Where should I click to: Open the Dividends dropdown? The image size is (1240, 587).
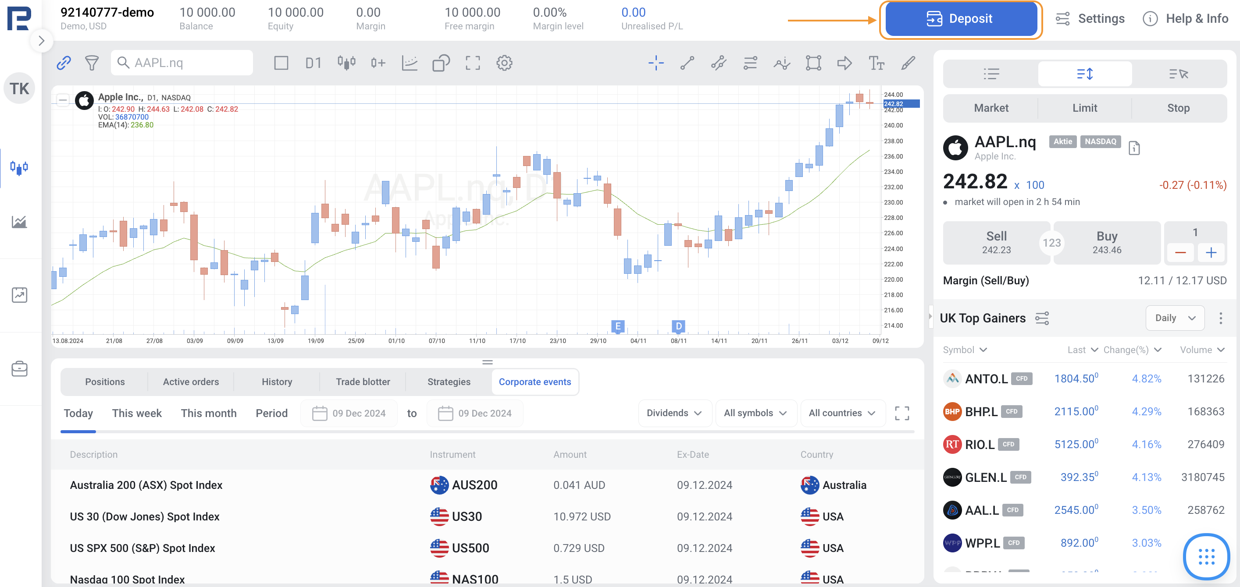(674, 413)
